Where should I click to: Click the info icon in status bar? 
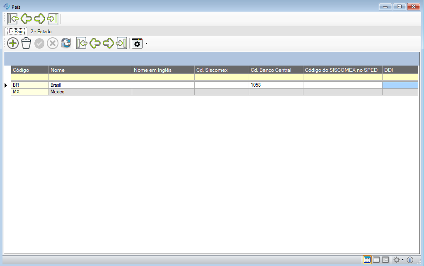(x=410, y=260)
